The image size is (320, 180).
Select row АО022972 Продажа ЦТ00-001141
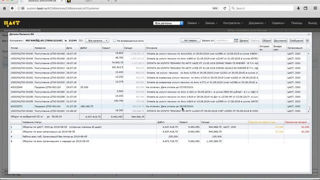click(x=158, y=106)
